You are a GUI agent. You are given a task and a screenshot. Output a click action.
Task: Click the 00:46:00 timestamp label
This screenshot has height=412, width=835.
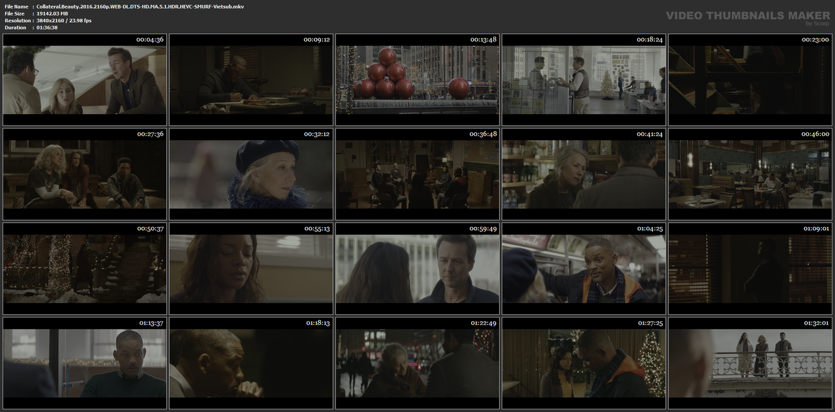[816, 134]
